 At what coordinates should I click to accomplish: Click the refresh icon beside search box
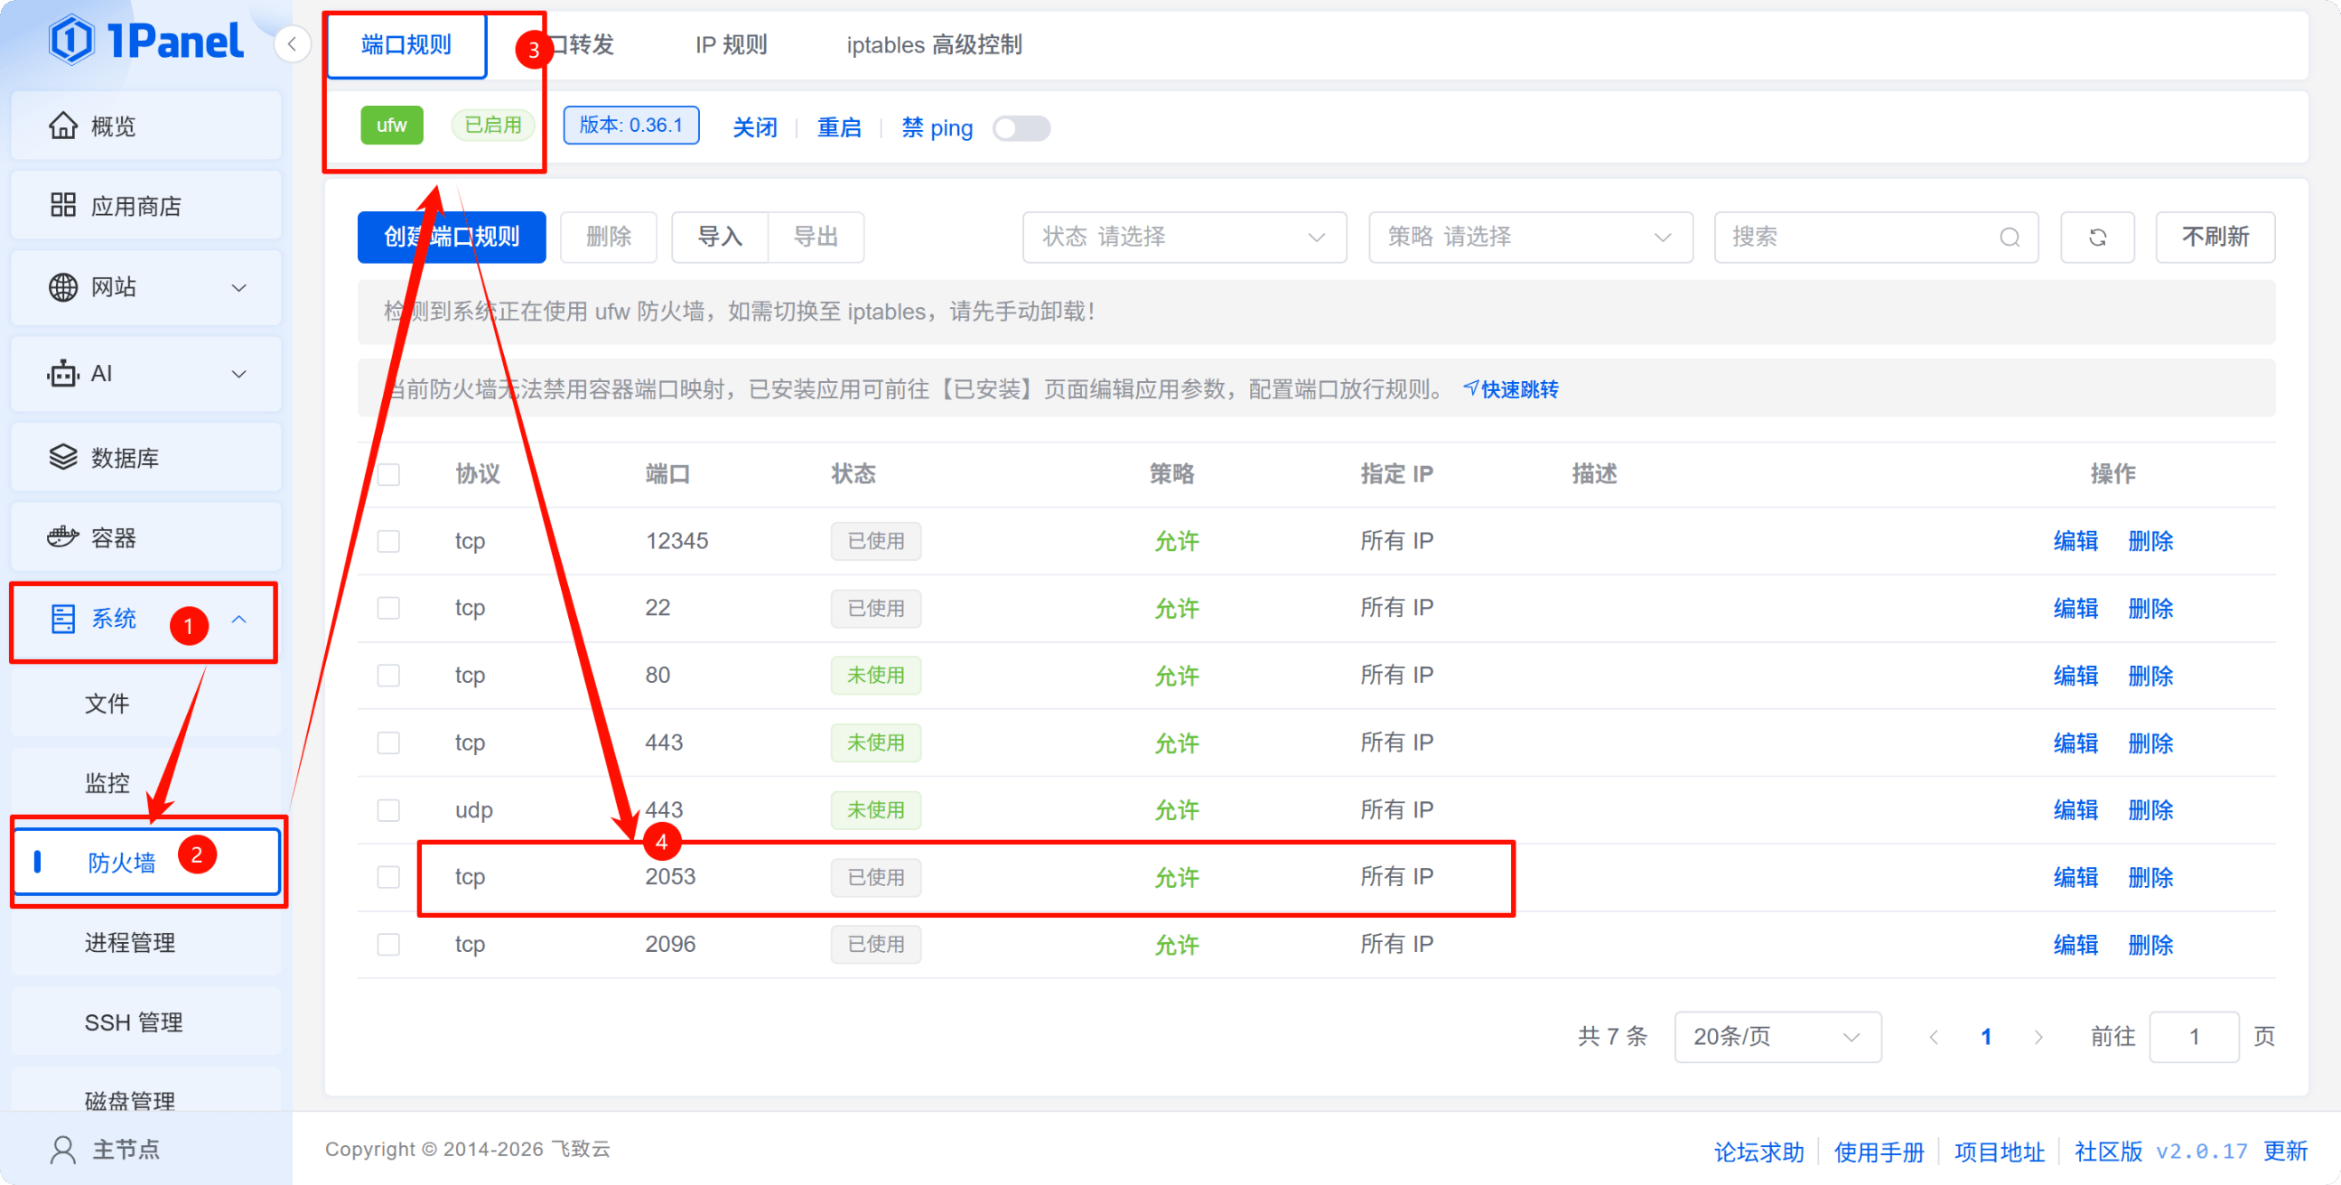tap(2096, 238)
